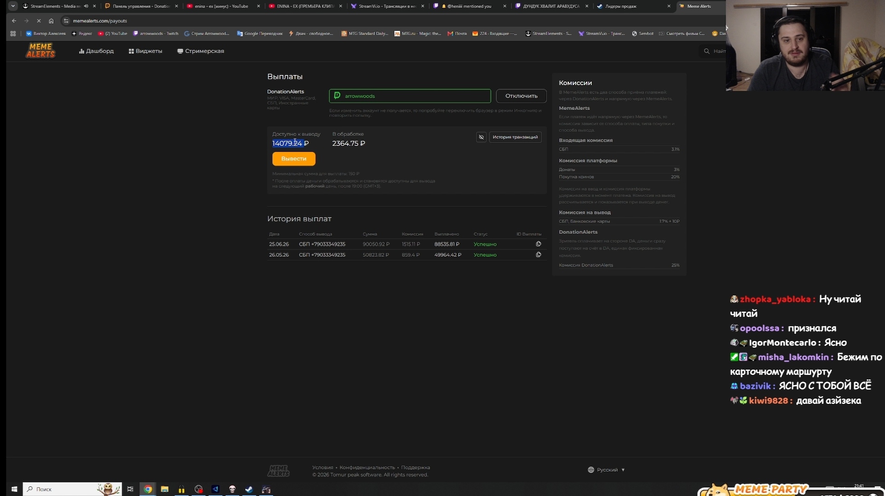
Task: Open the MemeAlerts logo home link
Action: point(40,51)
